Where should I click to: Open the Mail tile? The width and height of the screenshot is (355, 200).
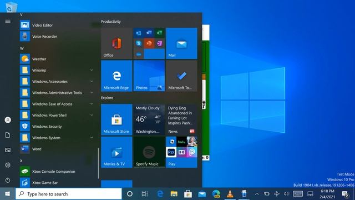[x=181, y=43]
